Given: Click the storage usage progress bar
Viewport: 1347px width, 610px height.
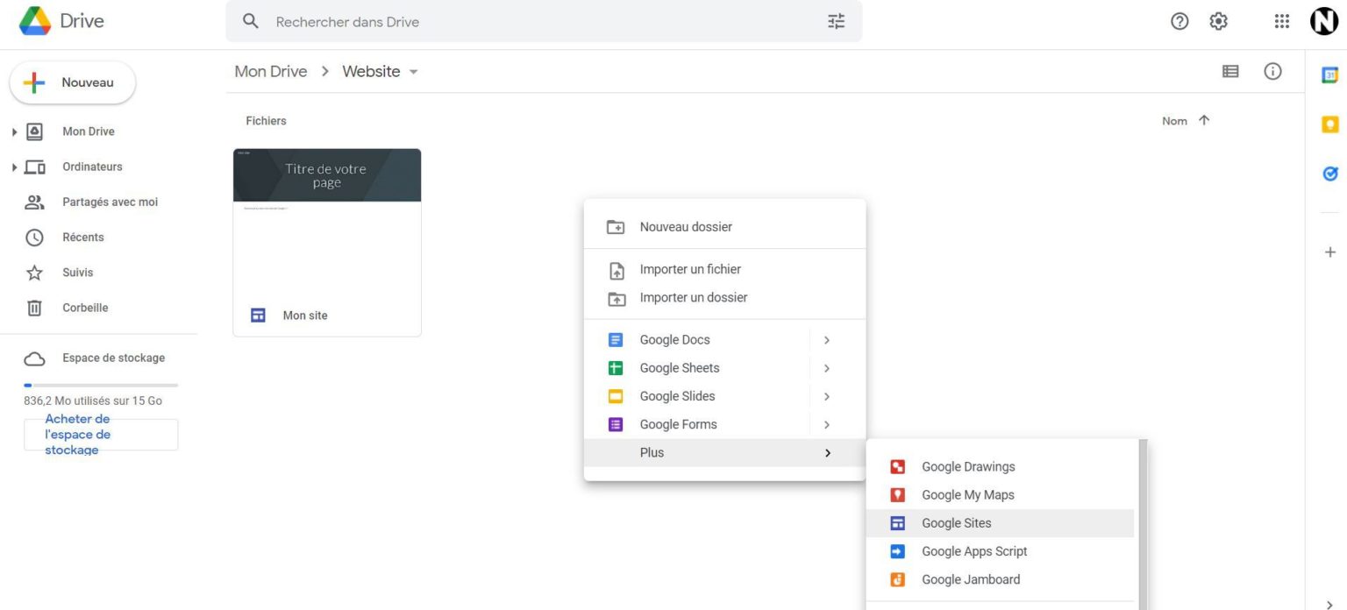Looking at the screenshot, I should click(x=101, y=385).
